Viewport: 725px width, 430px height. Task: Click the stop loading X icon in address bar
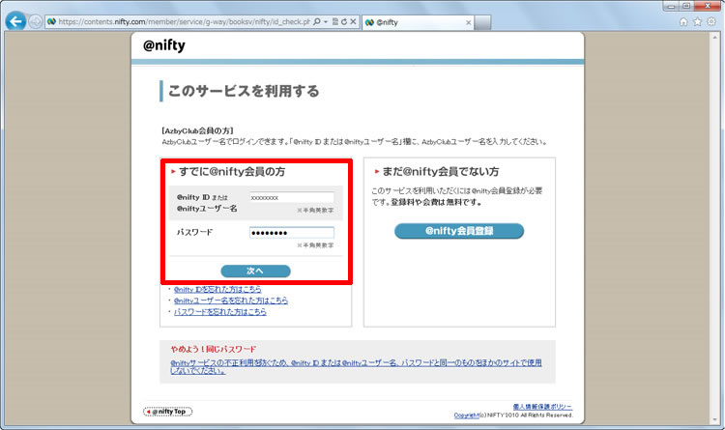pos(353,21)
